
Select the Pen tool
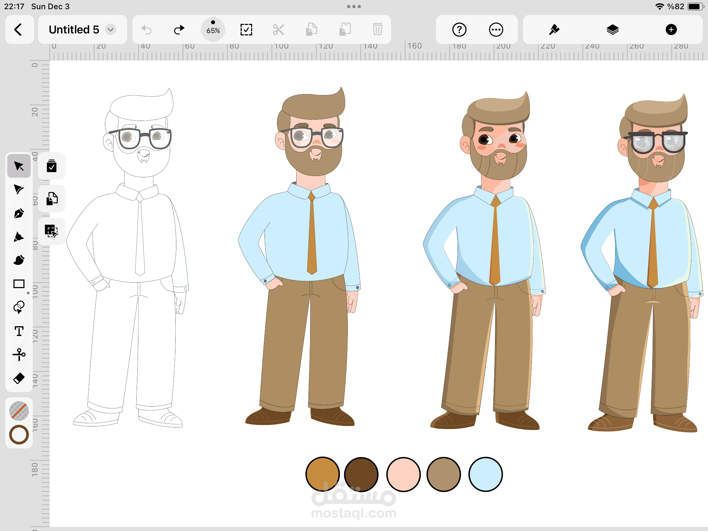(19, 213)
